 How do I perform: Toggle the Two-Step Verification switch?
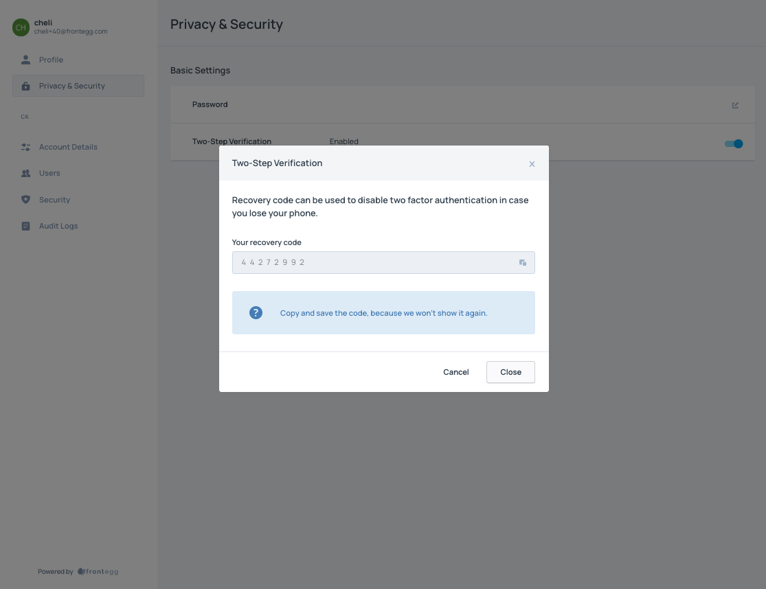tap(733, 143)
